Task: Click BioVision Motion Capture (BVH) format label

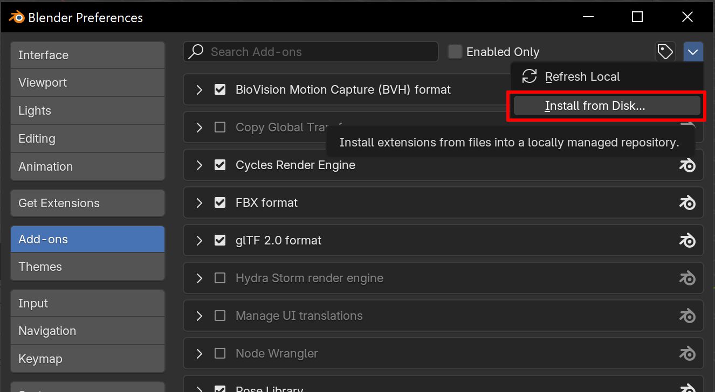Action: tap(343, 90)
